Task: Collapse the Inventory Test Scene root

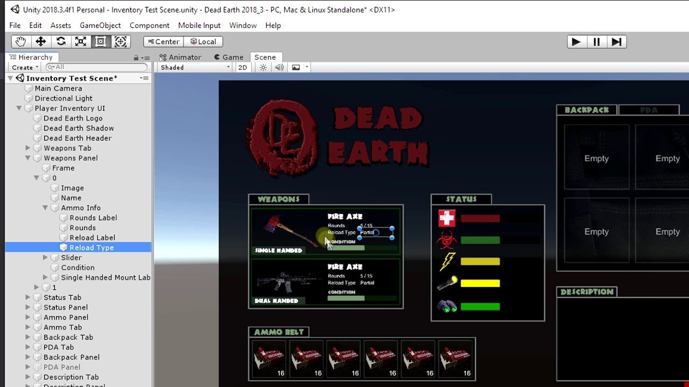Action: click(10, 78)
